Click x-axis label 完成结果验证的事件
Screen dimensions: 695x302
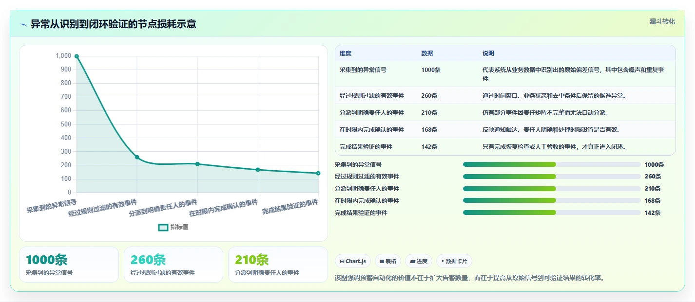290,206
